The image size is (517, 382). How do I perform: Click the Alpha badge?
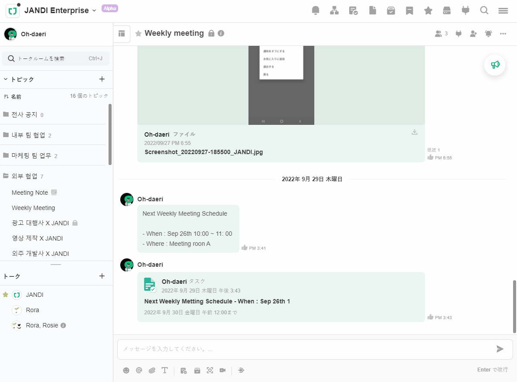(109, 8)
